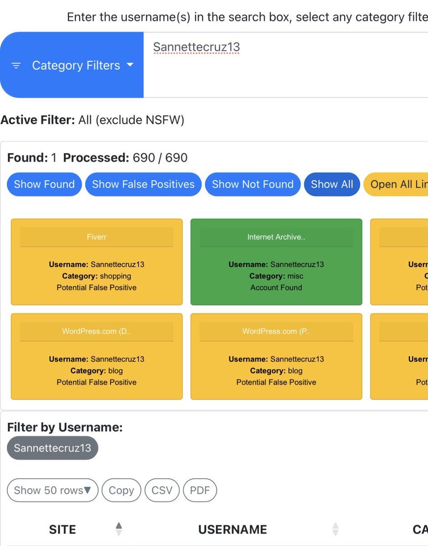Export results as PDF
Viewport: 428px width, 546px height.
coord(200,490)
